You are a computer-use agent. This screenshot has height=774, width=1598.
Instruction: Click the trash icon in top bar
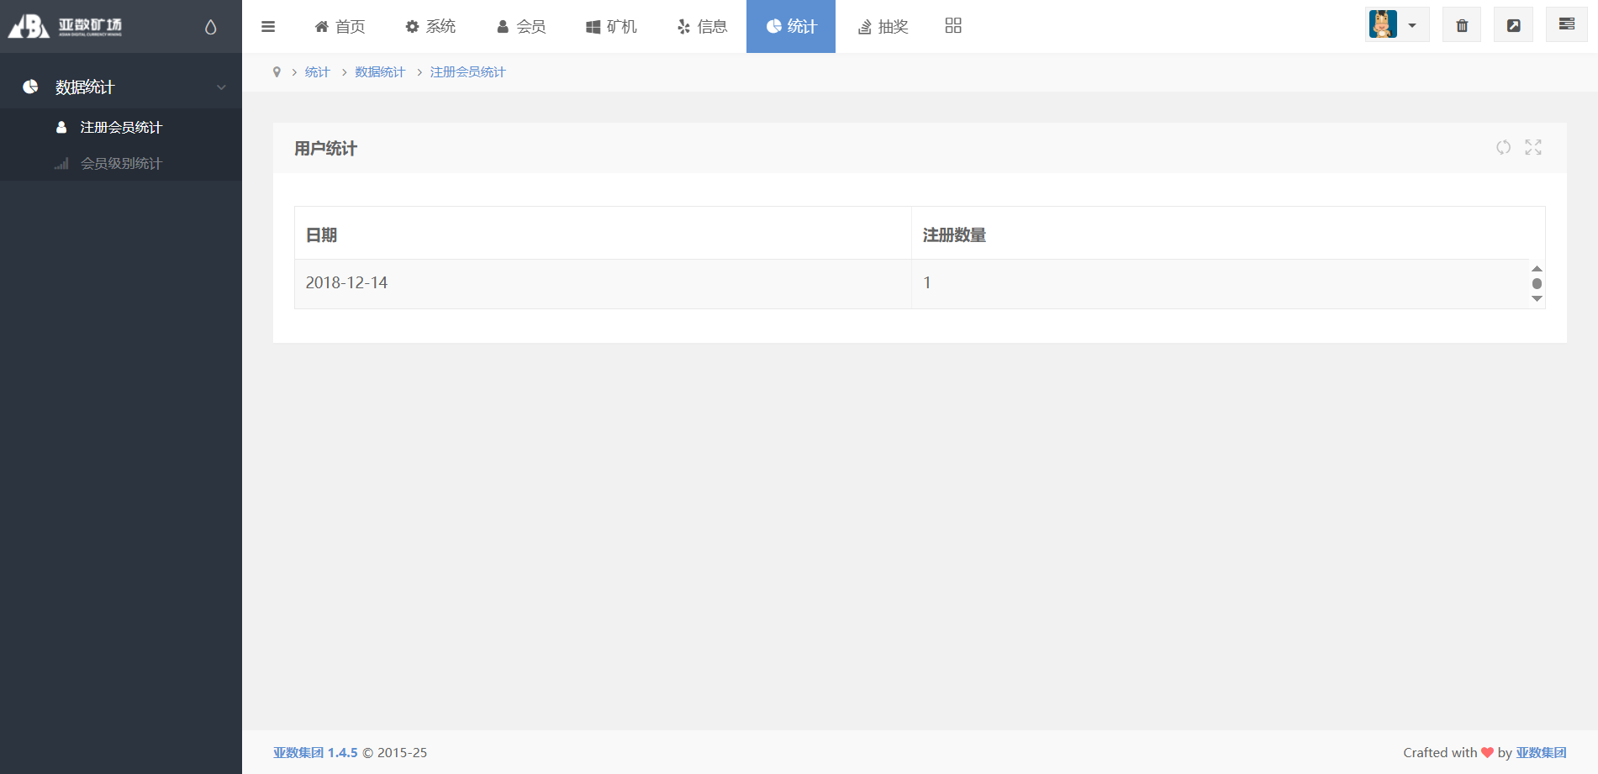(x=1462, y=25)
